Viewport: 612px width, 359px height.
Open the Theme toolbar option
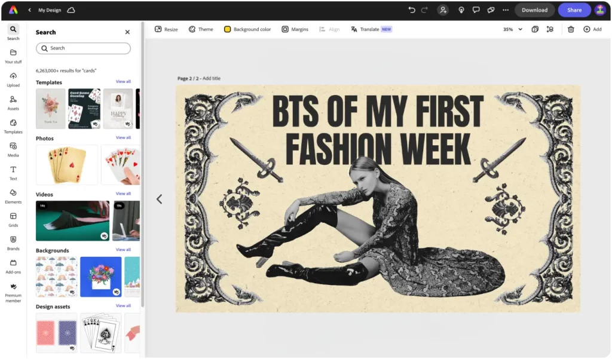coord(201,29)
